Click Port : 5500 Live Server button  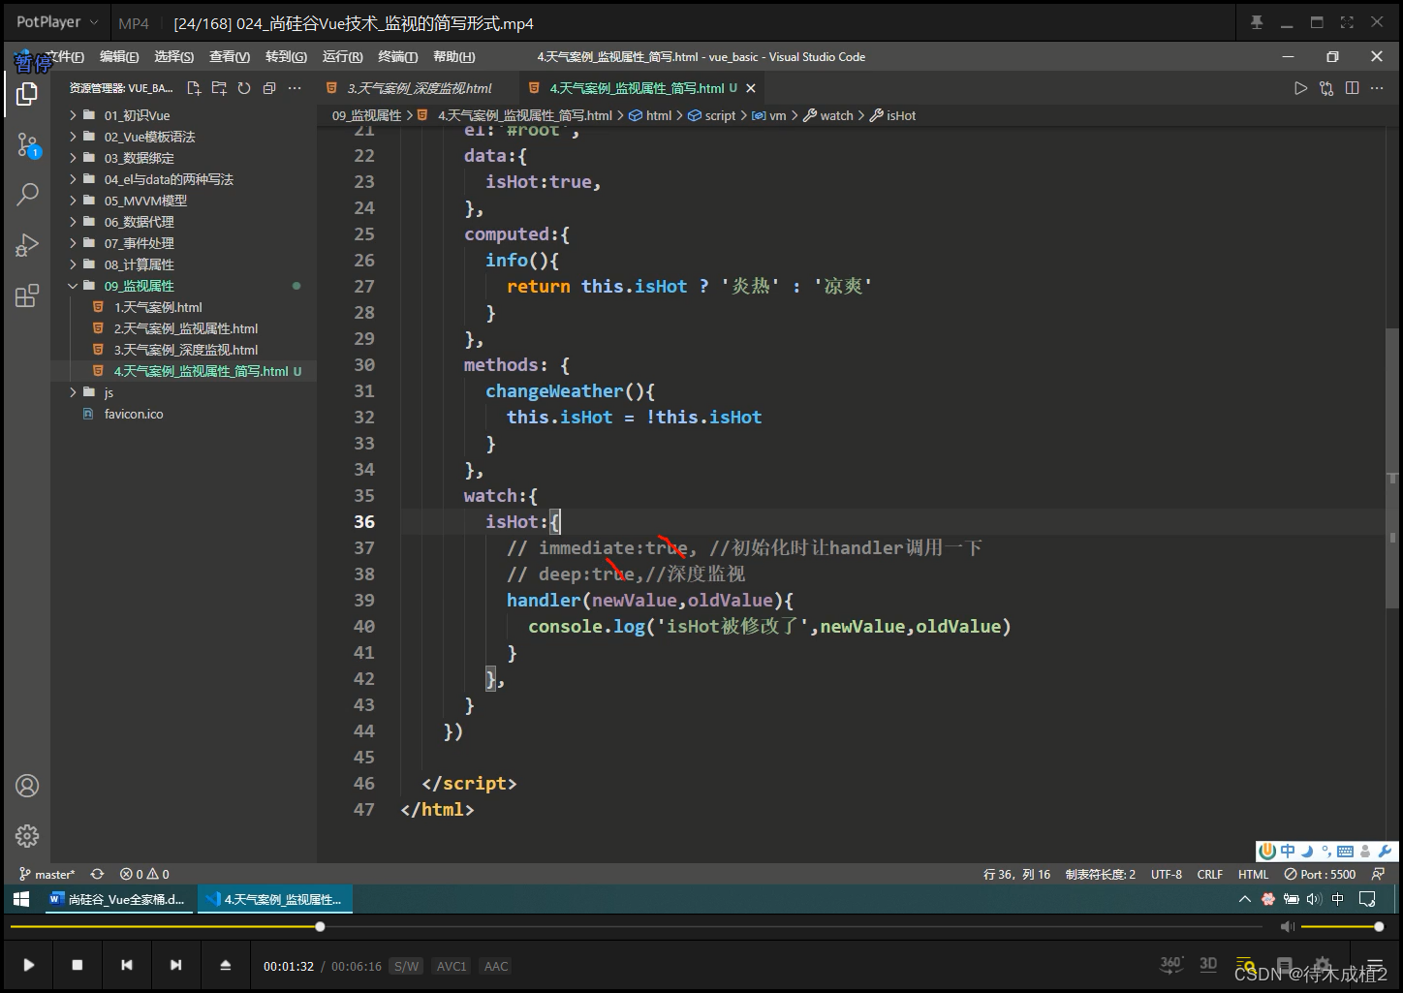[x=1320, y=874]
